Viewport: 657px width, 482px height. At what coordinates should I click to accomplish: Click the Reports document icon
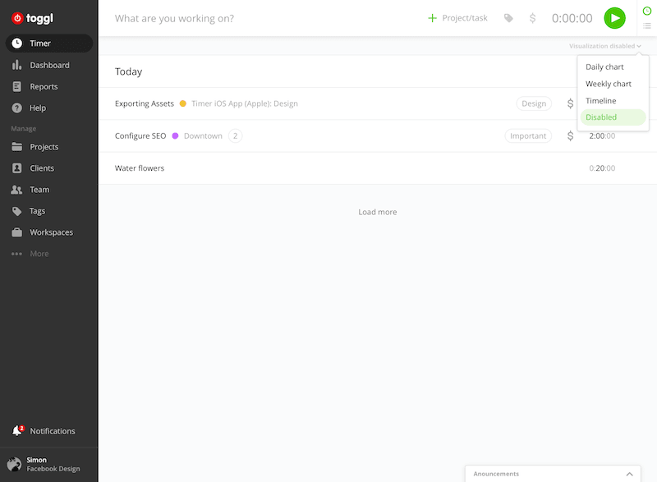click(x=16, y=86)
